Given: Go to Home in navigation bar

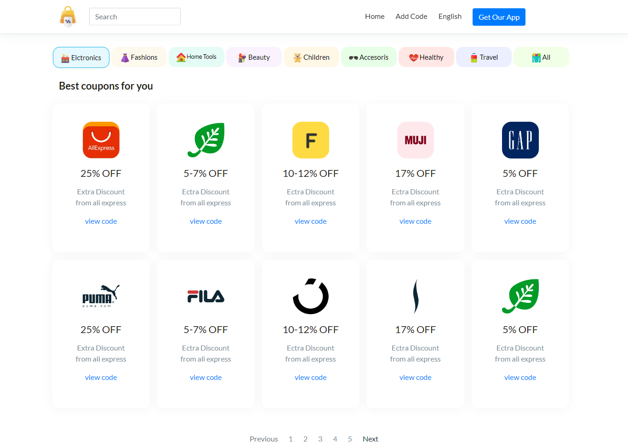Looking at the screenshot, I should click(375, 17).
